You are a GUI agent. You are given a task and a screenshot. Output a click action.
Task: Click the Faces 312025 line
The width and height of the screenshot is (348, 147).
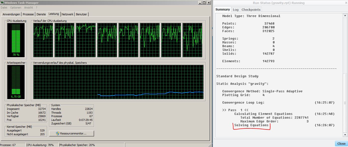pos(248,31)
